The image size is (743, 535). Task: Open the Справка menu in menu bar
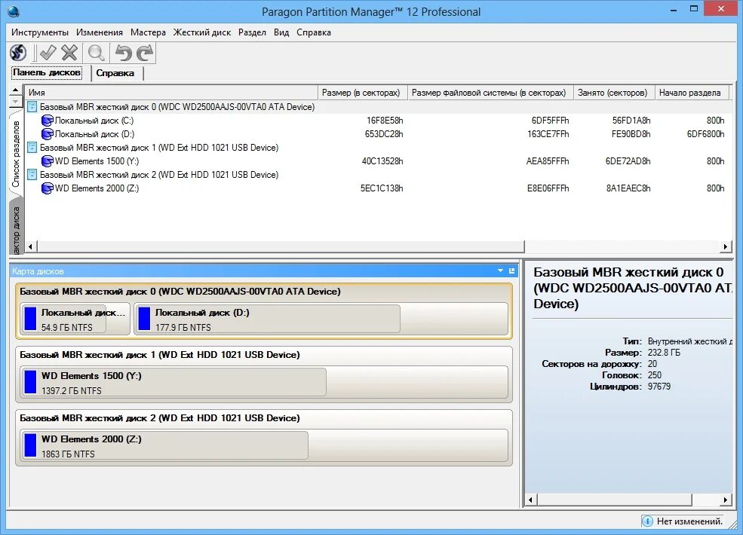[x=314, y=32]
